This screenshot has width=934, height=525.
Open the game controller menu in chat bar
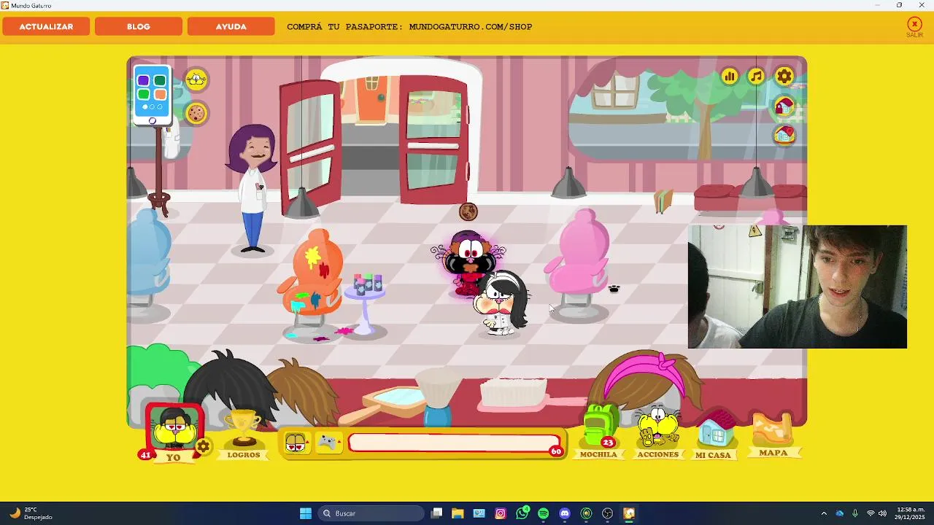(x=329, y=443)
